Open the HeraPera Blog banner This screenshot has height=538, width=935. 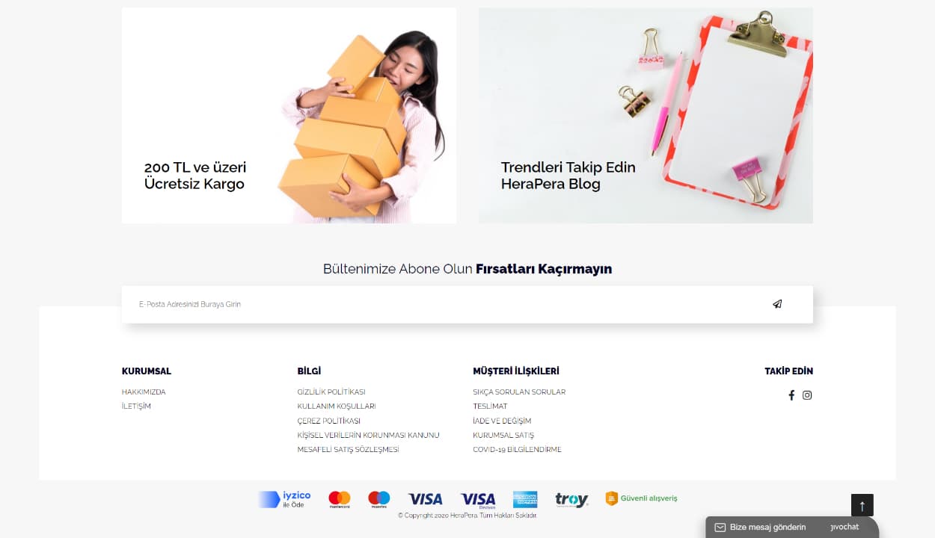tap(646, 116)
